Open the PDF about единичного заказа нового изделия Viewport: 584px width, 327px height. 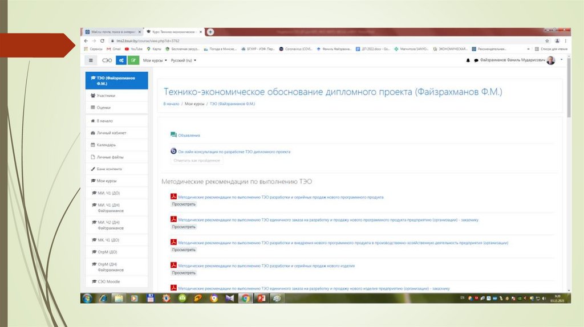click(x=314, y=289)
